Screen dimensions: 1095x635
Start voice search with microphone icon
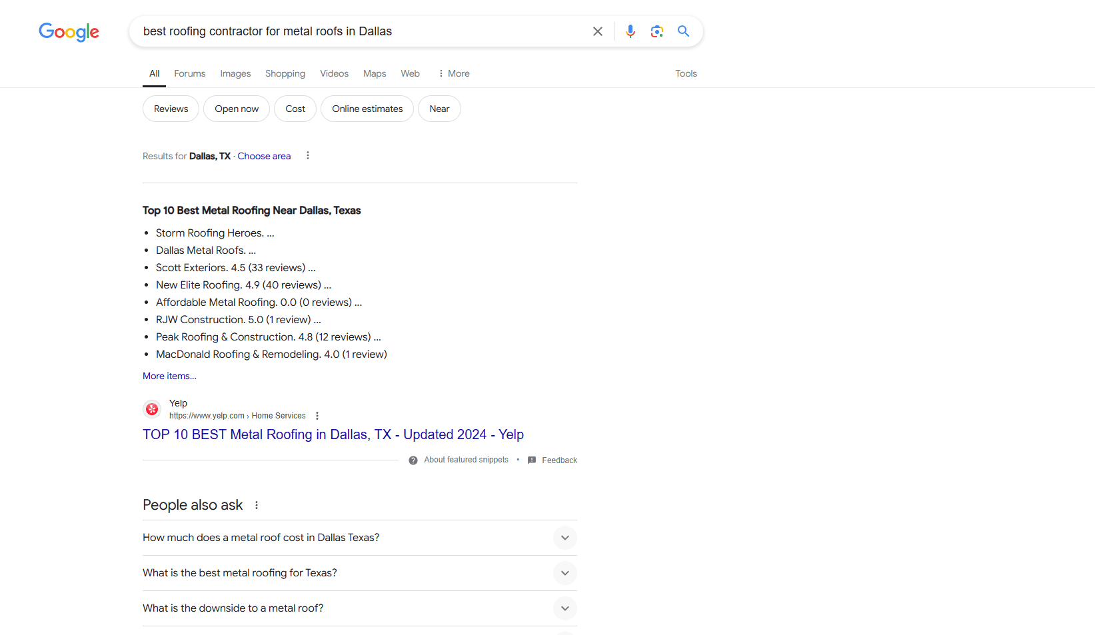click(630, 31)
